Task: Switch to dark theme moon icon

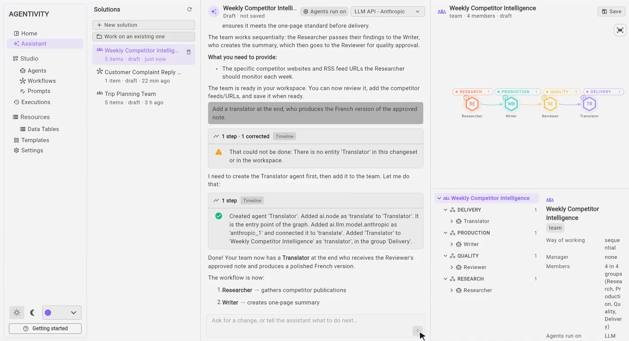Action: (32, 313)
